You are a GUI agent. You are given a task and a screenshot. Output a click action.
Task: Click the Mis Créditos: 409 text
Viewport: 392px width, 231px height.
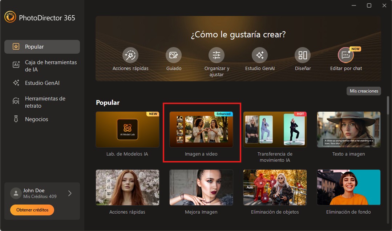40,197
